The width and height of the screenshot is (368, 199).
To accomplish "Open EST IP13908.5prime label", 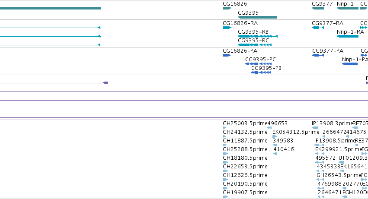I will pyautogui.click(x=335, y=141).
